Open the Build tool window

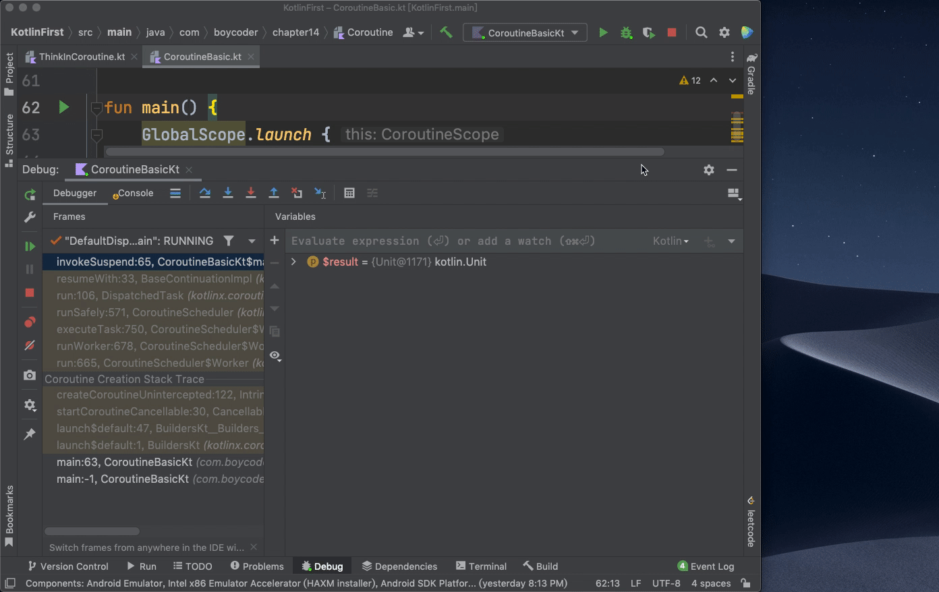540,566
